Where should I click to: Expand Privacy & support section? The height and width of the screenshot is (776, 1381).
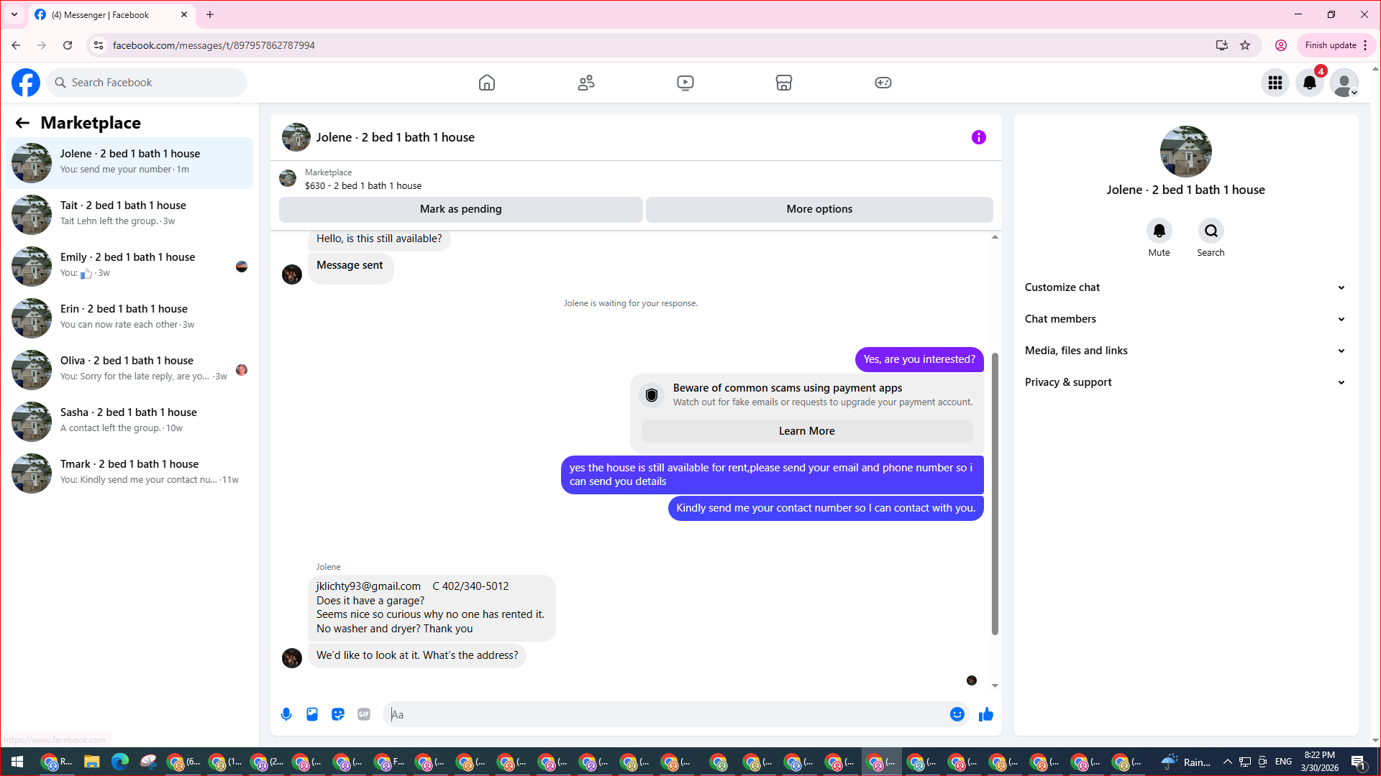tap(1185, 382)
